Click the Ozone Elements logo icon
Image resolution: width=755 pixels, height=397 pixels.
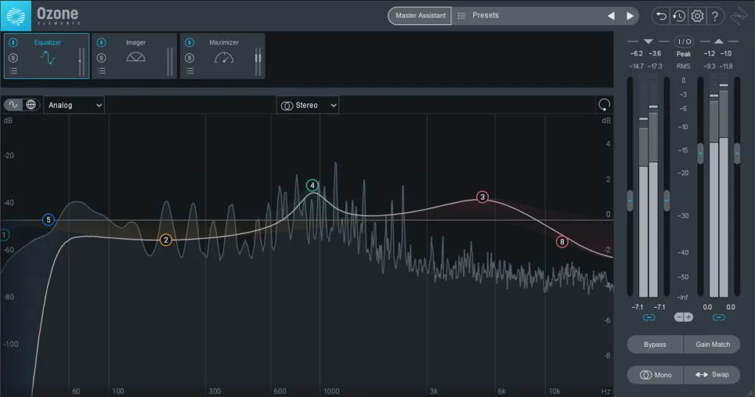pos(15,15)
